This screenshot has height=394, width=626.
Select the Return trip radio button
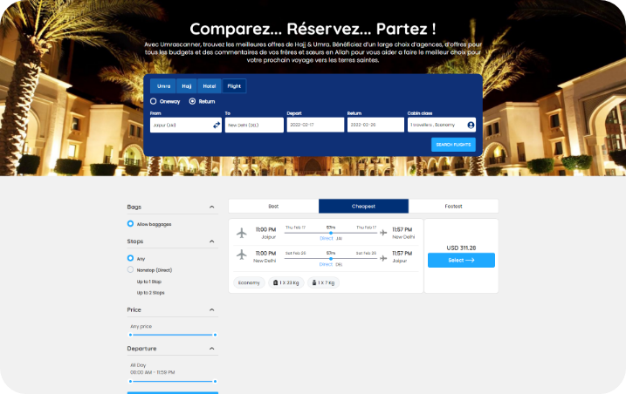point(192,101)
